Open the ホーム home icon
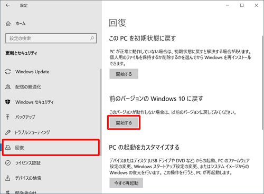264x194 pixels. pyautogui.click(x=8, y=24)
